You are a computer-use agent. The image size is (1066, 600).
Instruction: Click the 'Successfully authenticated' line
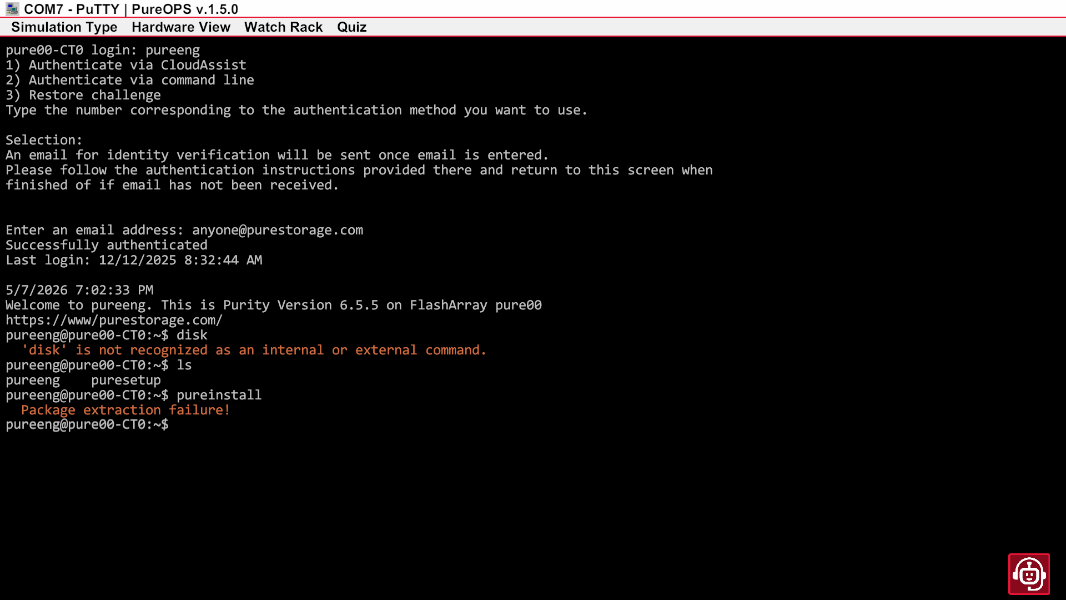point(107,245)
